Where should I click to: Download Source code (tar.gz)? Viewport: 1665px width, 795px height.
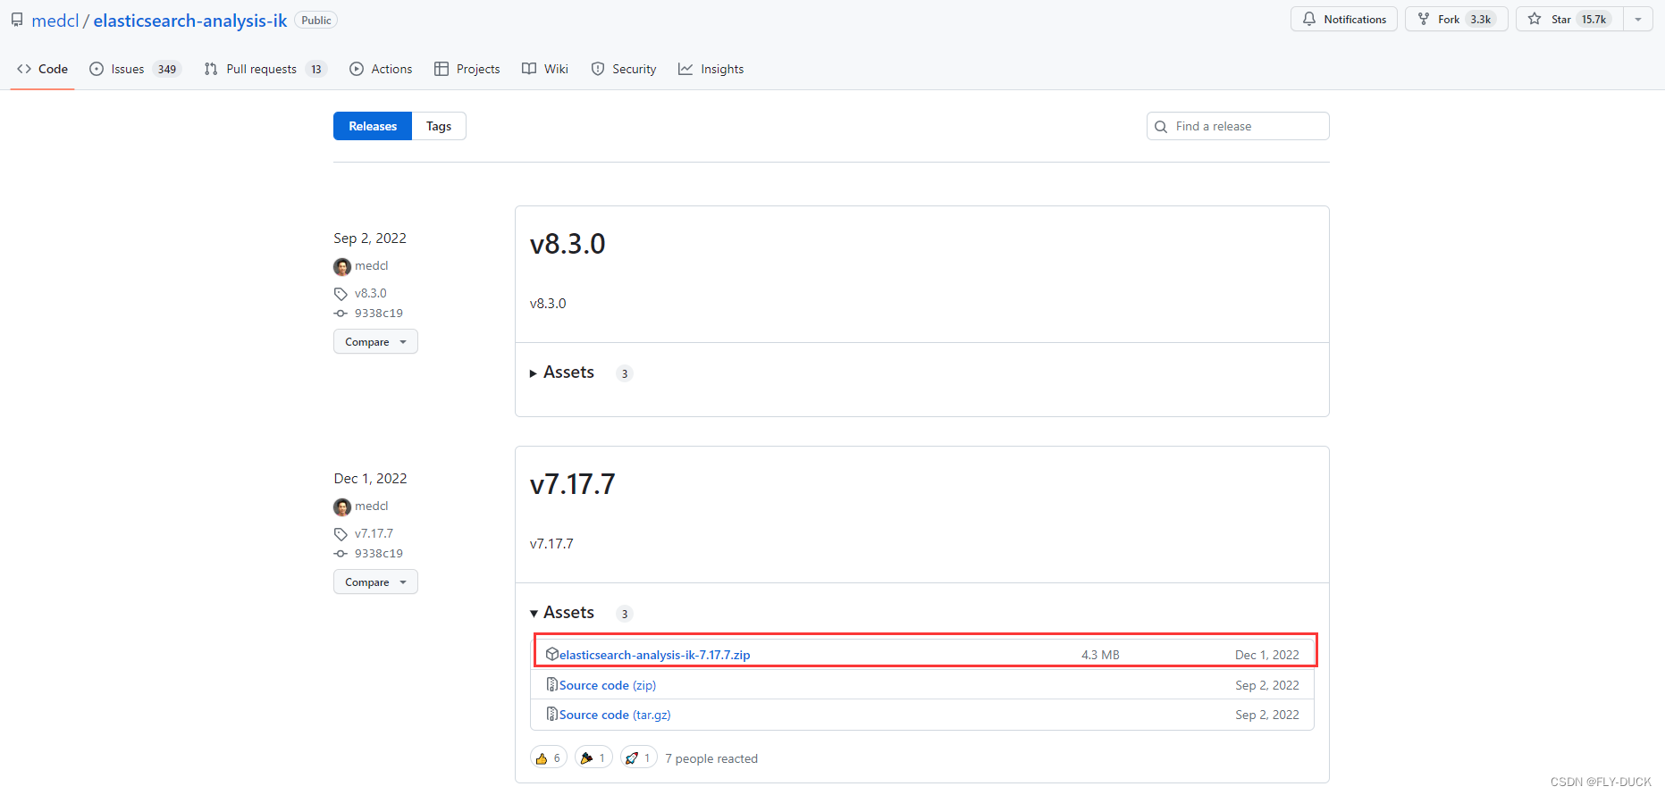[615, 715]
